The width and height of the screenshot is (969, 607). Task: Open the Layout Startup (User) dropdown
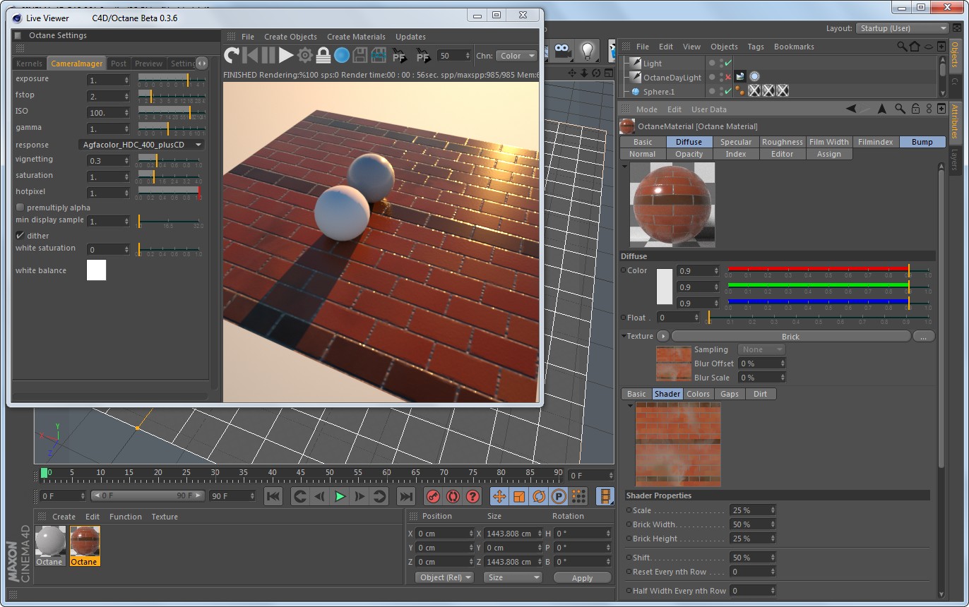[903, 28]
